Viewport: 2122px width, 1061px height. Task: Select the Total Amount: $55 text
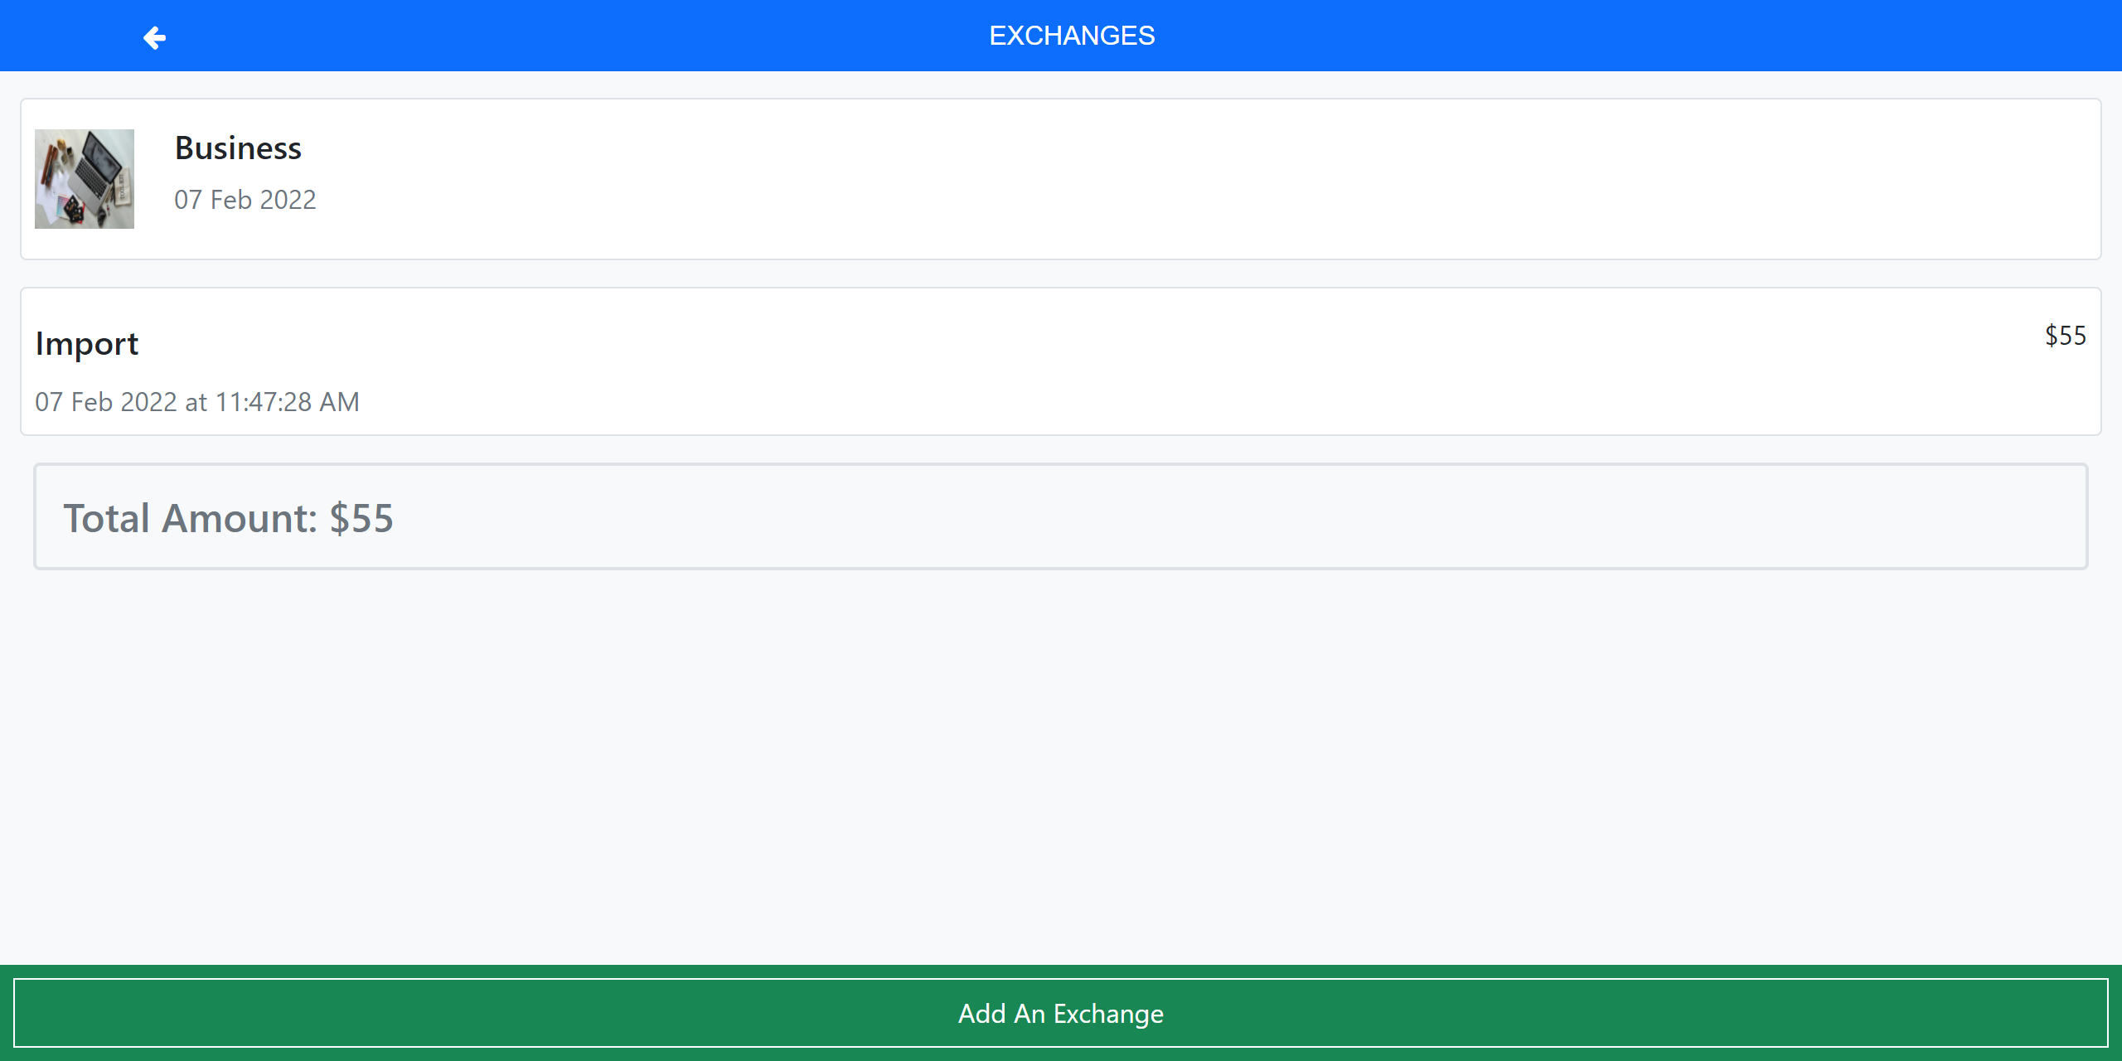coord(230,517)
